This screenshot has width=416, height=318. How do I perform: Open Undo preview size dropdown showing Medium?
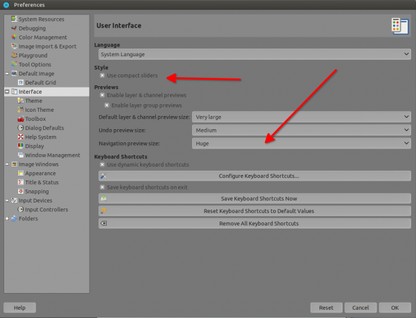(302, 130)
